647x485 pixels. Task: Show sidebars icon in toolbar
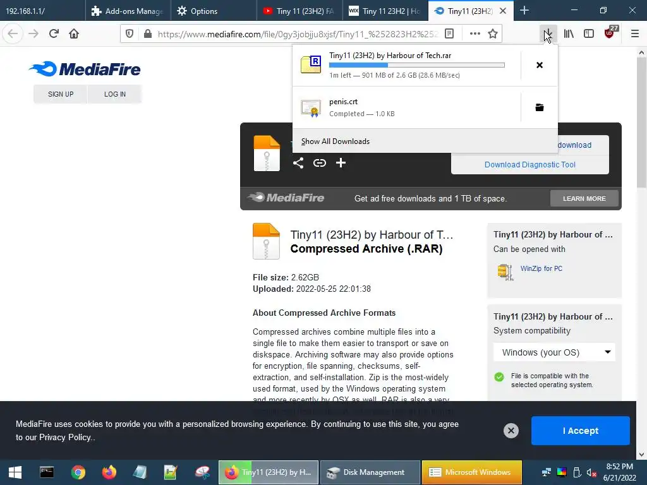coord(589,34)
